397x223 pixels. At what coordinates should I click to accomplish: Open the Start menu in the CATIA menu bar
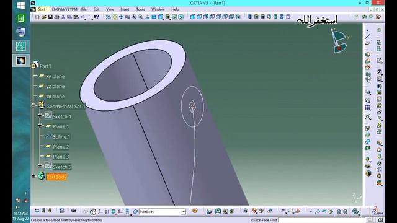42,9
